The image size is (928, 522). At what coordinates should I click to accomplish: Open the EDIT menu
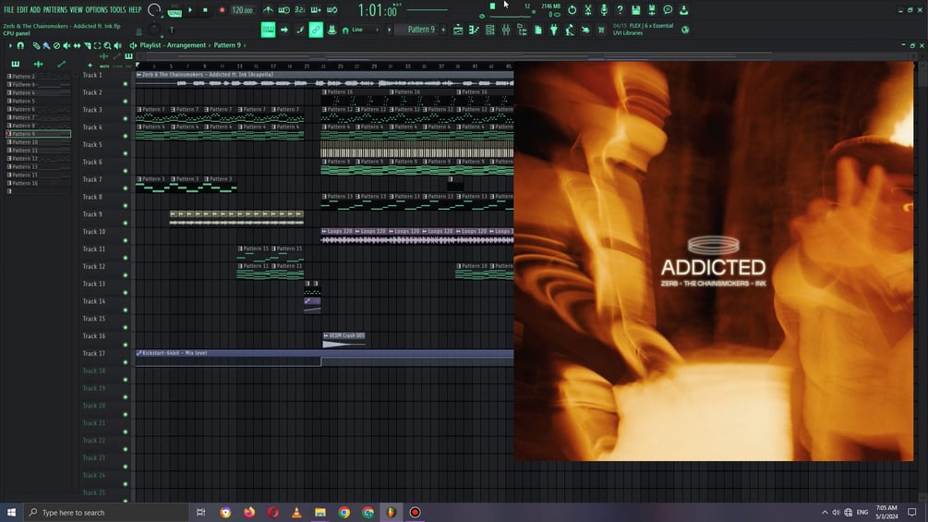click(22, 10)
